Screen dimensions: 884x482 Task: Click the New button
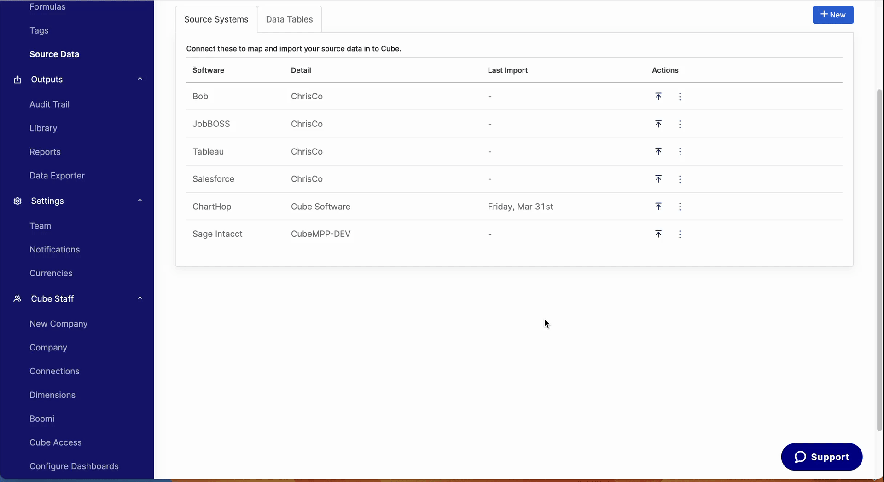(832, 15)
